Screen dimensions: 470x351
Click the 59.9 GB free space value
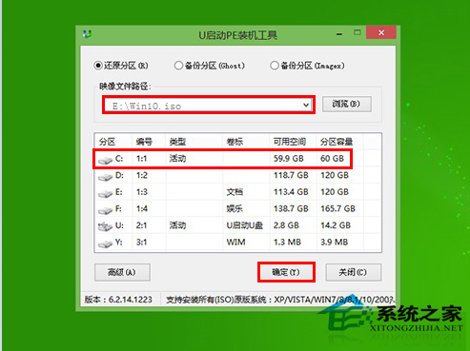tap(289, 158)
